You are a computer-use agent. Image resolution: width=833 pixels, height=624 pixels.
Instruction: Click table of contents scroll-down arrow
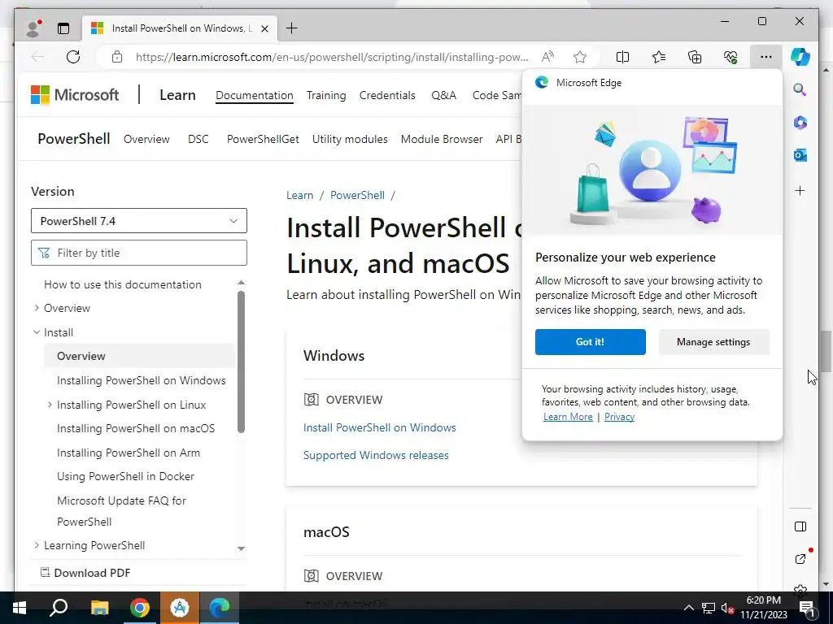(x=241, y=548)
